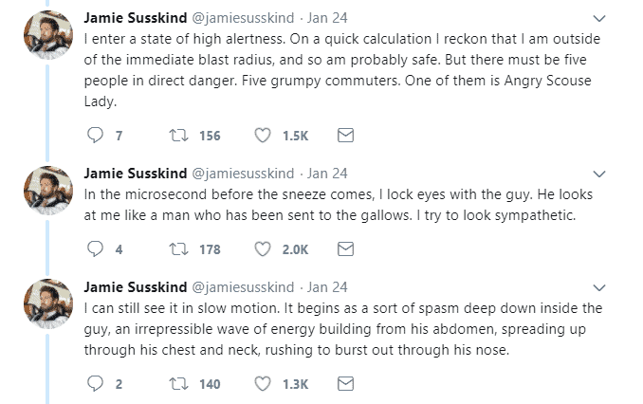This screenshot has height=404, width=643.
Task: Reply to the slow motion tweet
Action: pos(95,384)
